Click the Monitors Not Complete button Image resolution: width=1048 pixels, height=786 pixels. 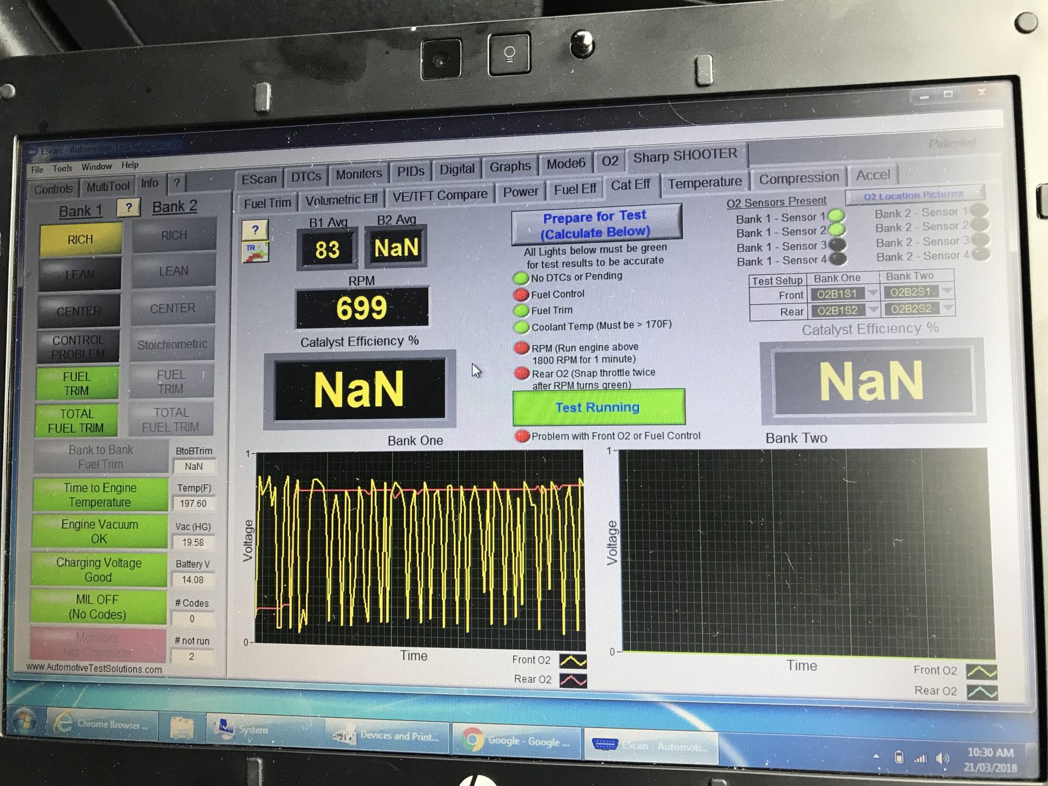[x=97, y=645]
